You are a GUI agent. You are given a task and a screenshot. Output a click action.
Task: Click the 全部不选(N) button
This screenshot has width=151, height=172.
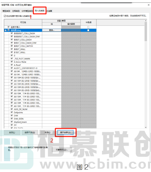(30, 132)
